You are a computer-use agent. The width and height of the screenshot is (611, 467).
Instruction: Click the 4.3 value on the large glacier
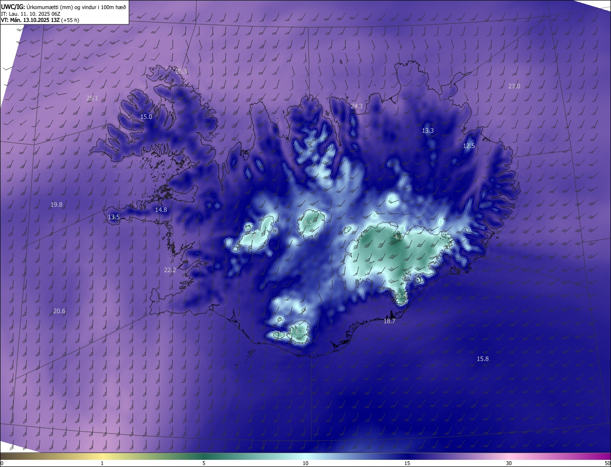[x=399, y=237]
